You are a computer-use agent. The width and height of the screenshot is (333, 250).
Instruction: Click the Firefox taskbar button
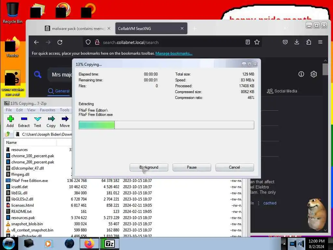click(89, 243)
